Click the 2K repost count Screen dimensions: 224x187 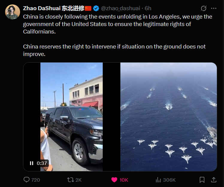[78, 180]
